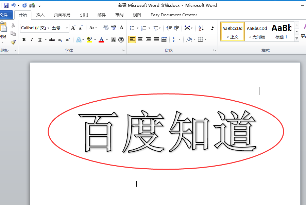The height and width of the screenshot is (205, 306).
Task: Click the Sort A-Z icon
Action: pos(201,28)
